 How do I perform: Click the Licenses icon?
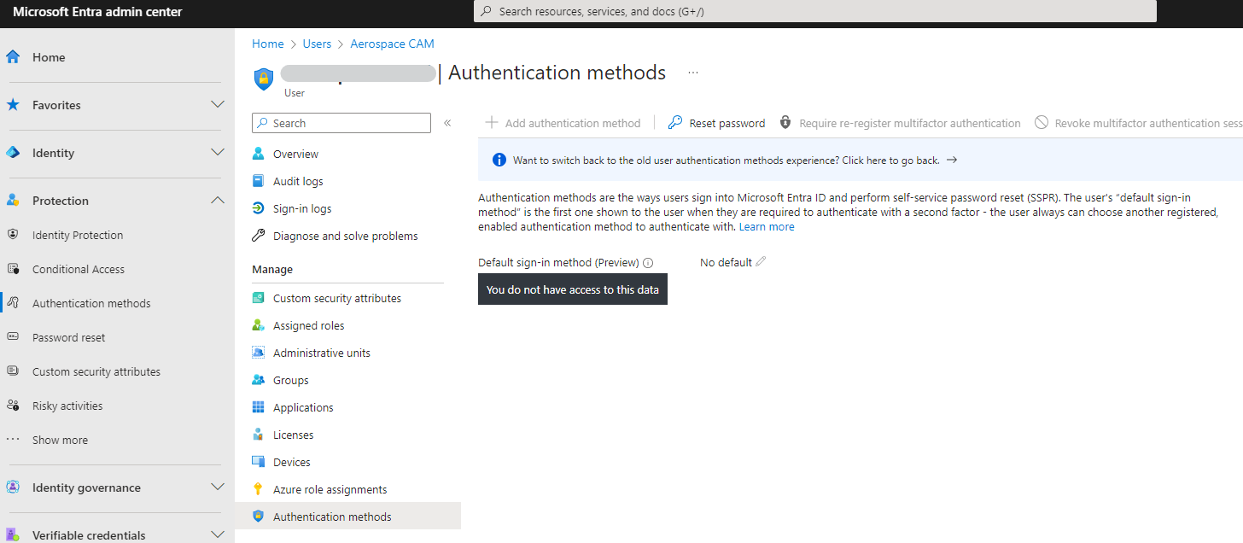tap(258, 435)
